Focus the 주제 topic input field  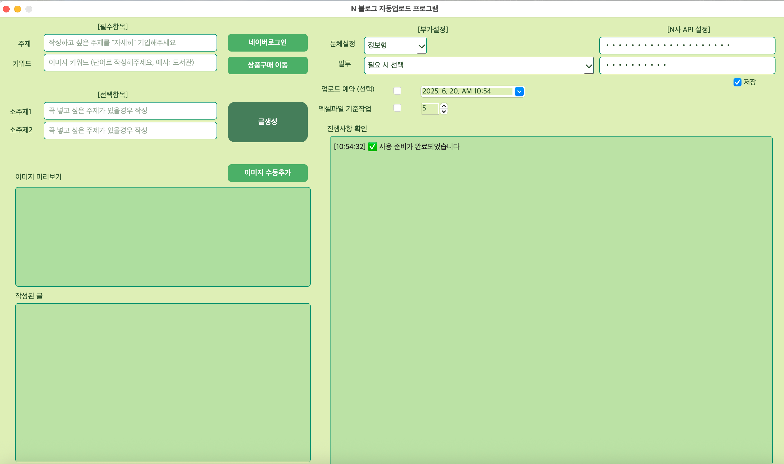click(130, 42)
